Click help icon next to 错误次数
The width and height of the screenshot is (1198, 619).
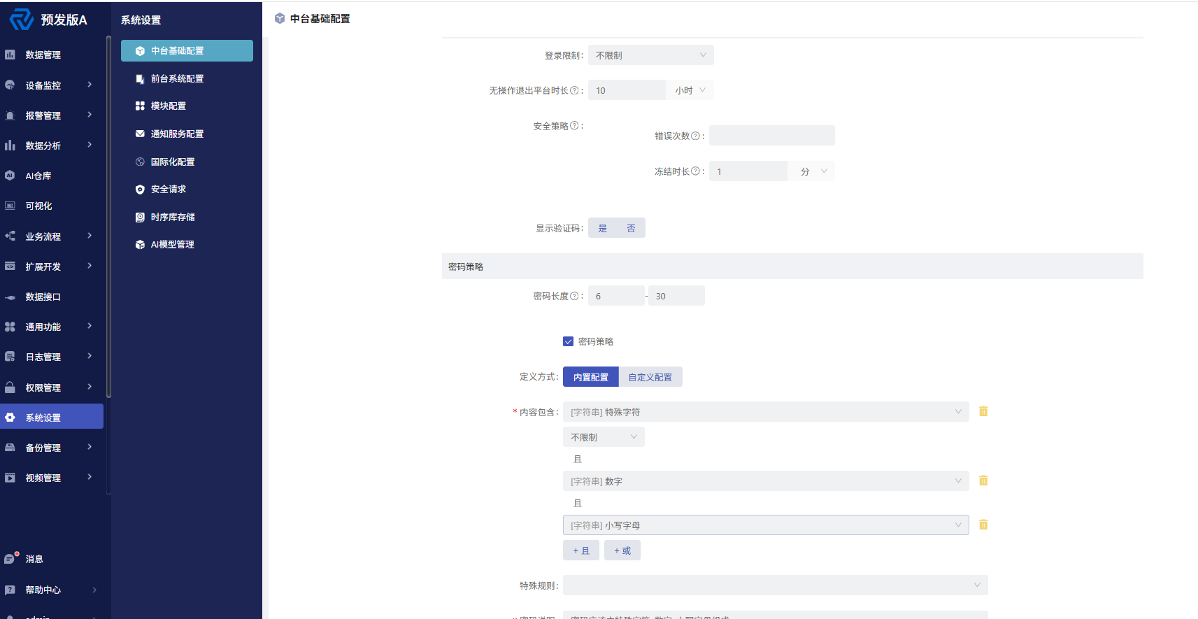tap(695, 136)
